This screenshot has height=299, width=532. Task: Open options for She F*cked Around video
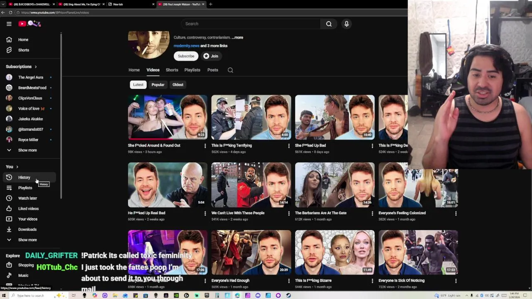tap(205, 146)
